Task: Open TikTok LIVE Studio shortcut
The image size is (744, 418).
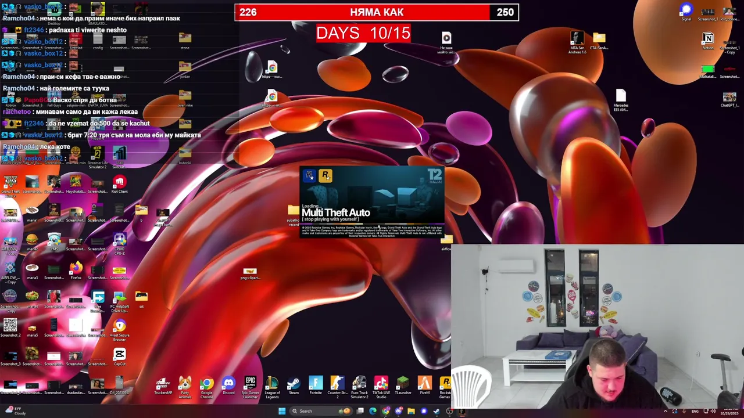Action: pos(381,387)
